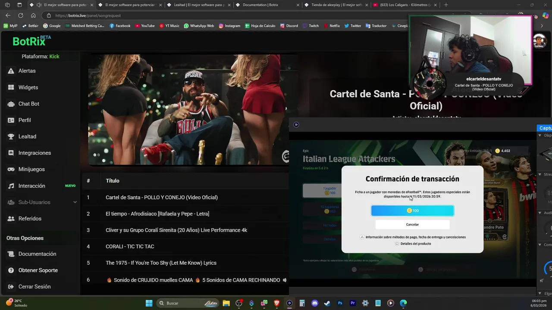Switch to the Documentation | Botrix tab

click(x=267, y=5)
